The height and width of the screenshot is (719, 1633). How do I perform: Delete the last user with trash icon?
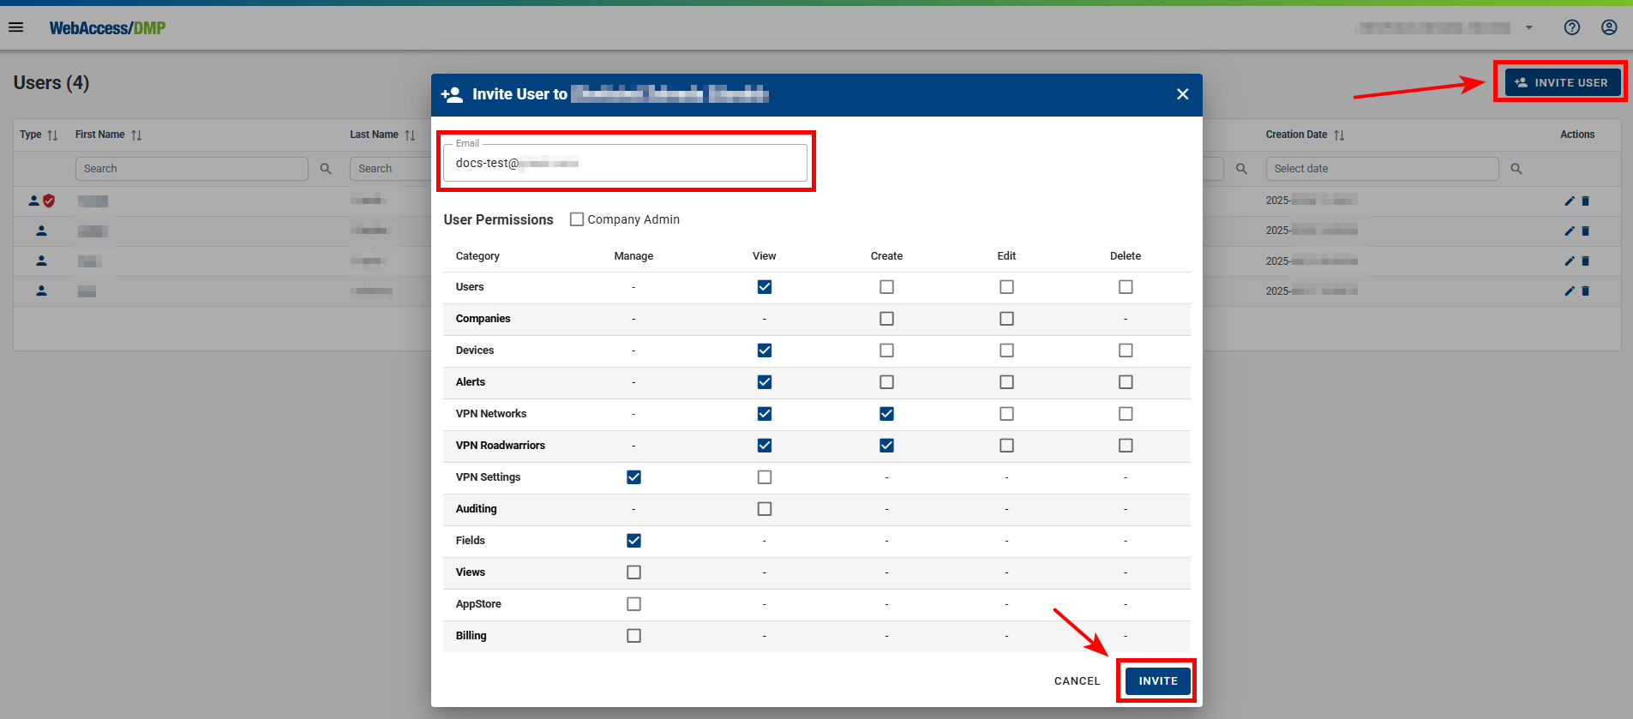click(x=1585, y=291)
